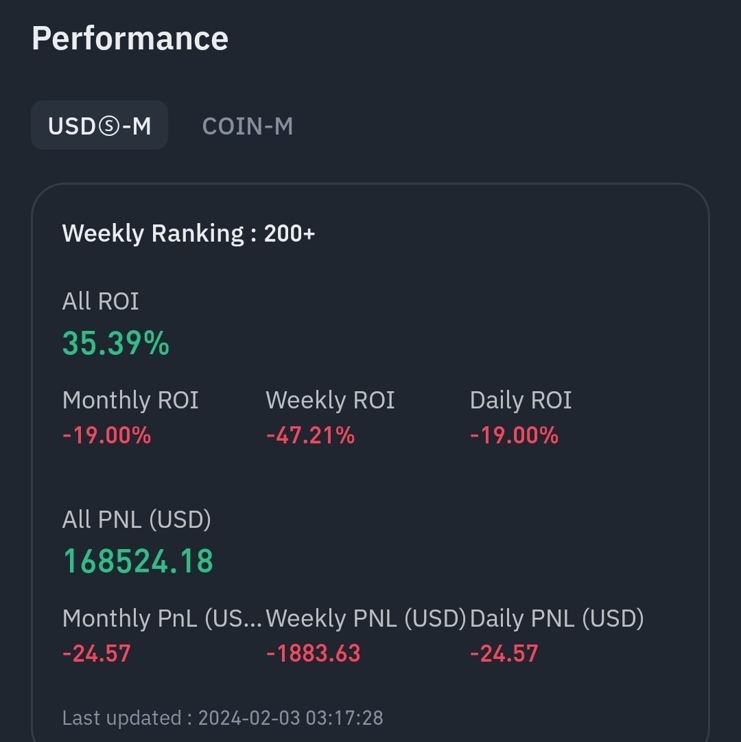This screenshot has height=742, width=741.
Task: Tap the All PNL (USD) label
Action: [137, 520]
